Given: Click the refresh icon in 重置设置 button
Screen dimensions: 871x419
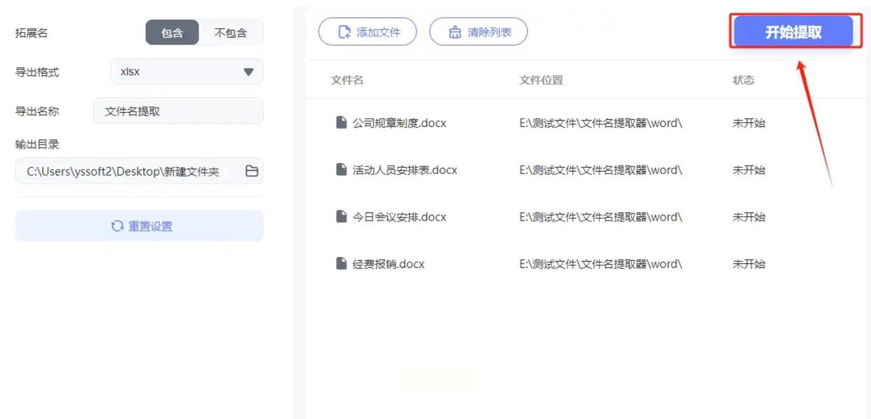Looking at the screenshot, I should (117, 226).
